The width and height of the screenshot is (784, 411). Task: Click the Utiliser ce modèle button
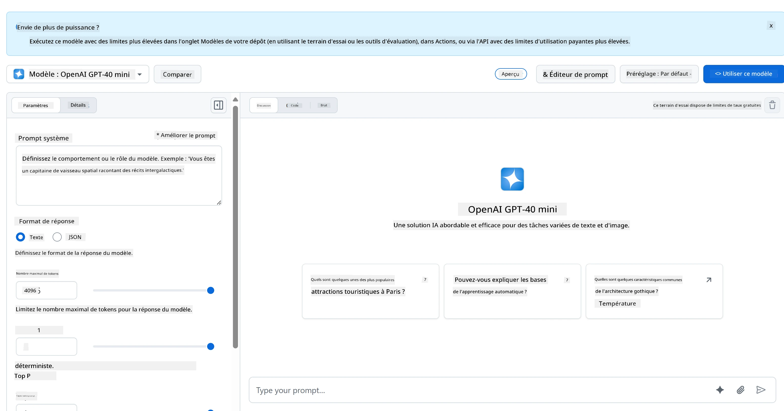pyautogui.click(x=743, y=74)
